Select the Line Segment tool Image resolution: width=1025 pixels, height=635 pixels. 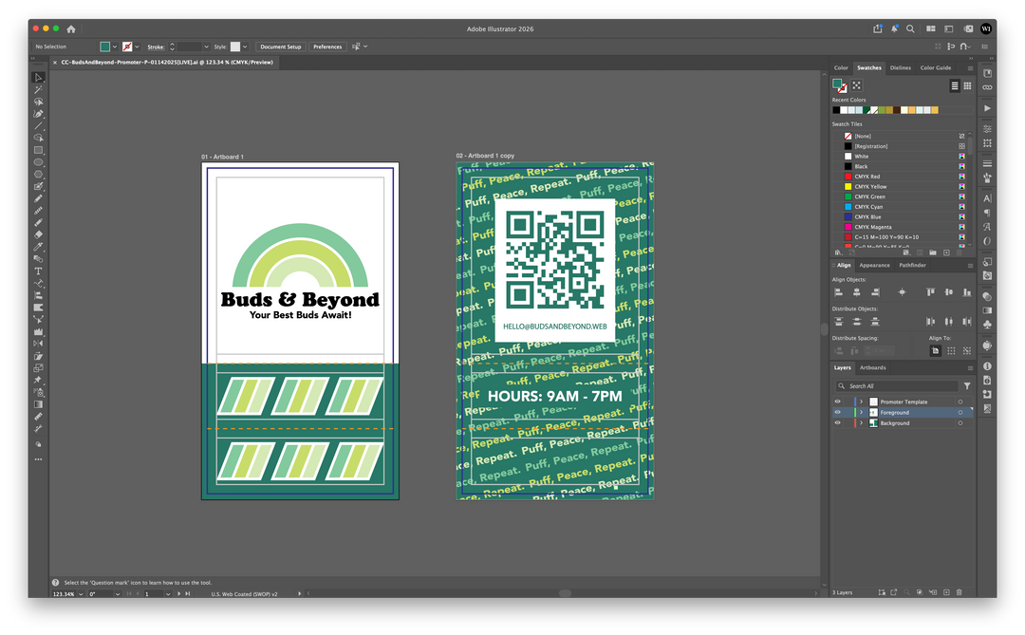38,125
